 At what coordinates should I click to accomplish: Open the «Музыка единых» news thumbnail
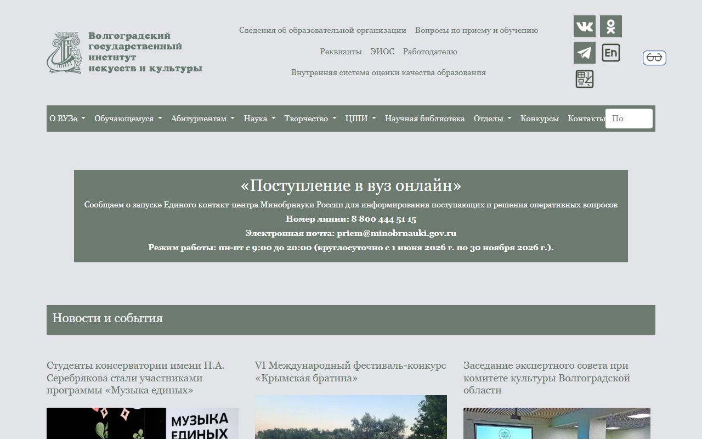(143, 423)
